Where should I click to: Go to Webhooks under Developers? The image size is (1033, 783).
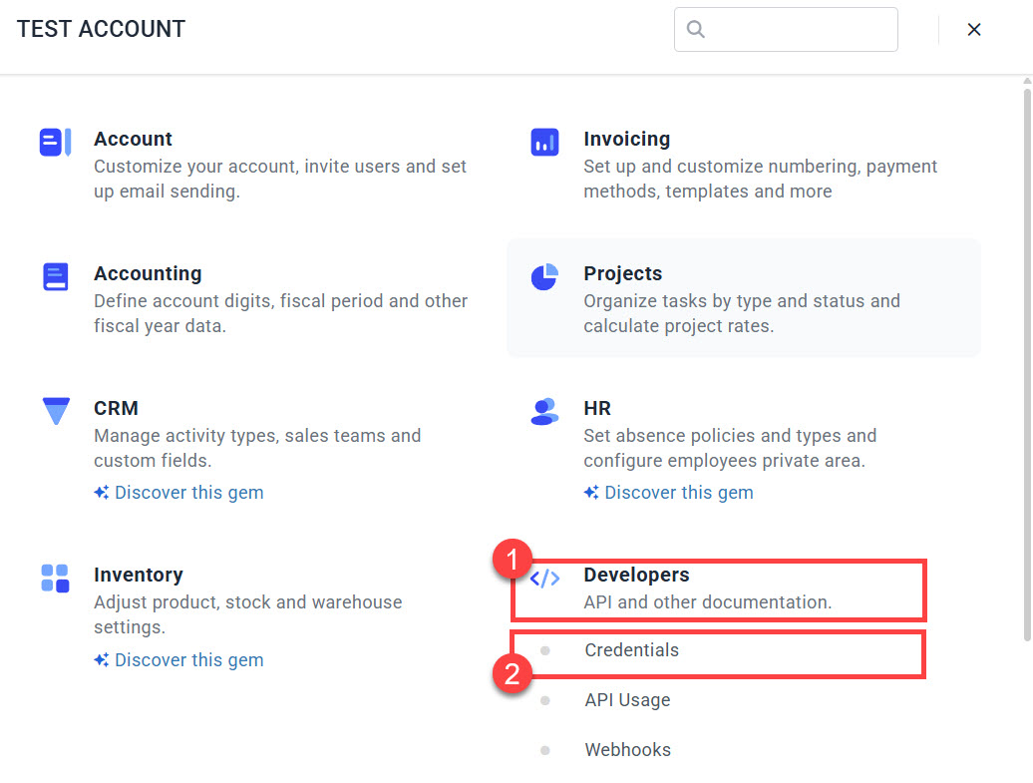click(x=628, y=750)
